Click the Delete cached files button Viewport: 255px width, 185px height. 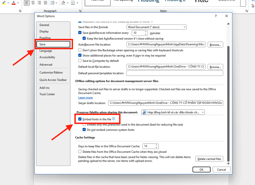209,159
